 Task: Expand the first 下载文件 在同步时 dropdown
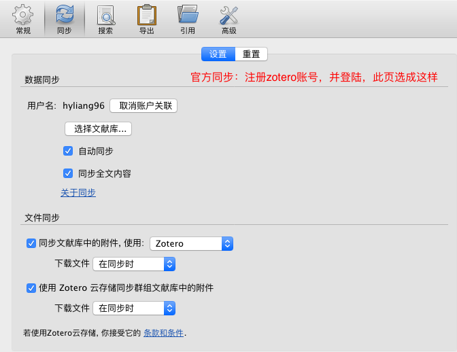134,264
